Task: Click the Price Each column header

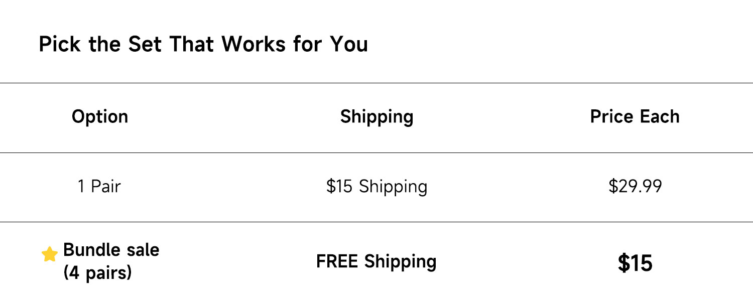Action: (x=635, y=117)
